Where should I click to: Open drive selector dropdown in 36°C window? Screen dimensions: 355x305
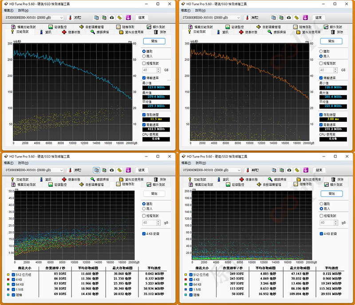(211, 17)
